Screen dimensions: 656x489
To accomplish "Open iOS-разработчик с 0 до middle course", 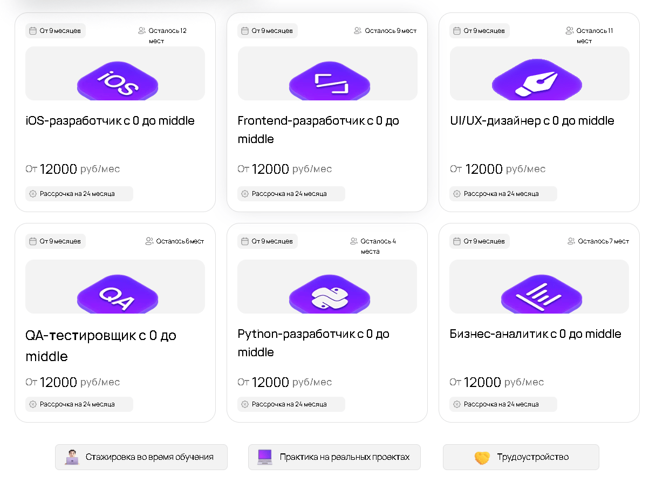I will [x=110, y=121].
